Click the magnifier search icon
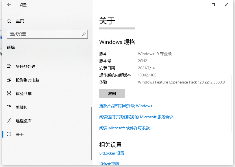The width and height of the screenshot is (235, 167). (84, 34)
